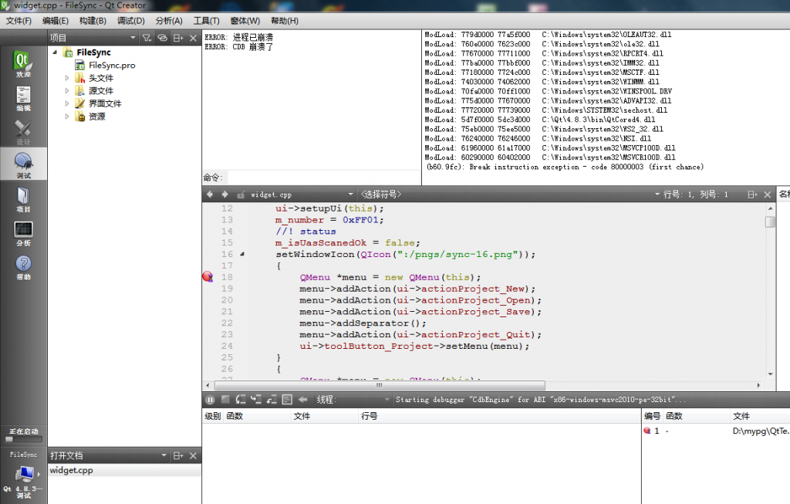
Task: Toggle the breakpoint on line 18
Action: tap(208, 276)
